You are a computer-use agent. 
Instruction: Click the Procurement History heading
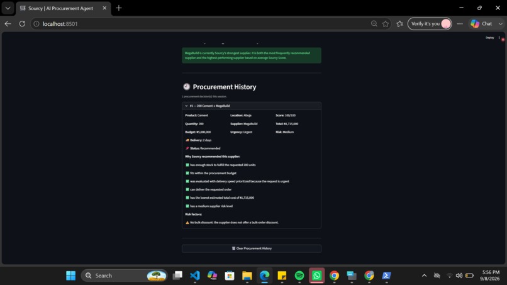tap(225, 87)
